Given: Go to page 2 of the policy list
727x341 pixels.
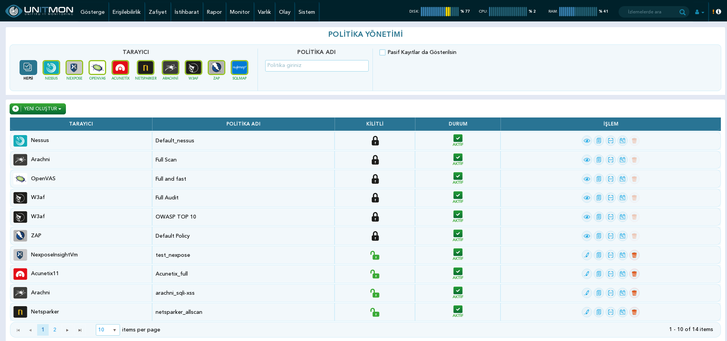Looking at the screenshot, I should point(55,330).
